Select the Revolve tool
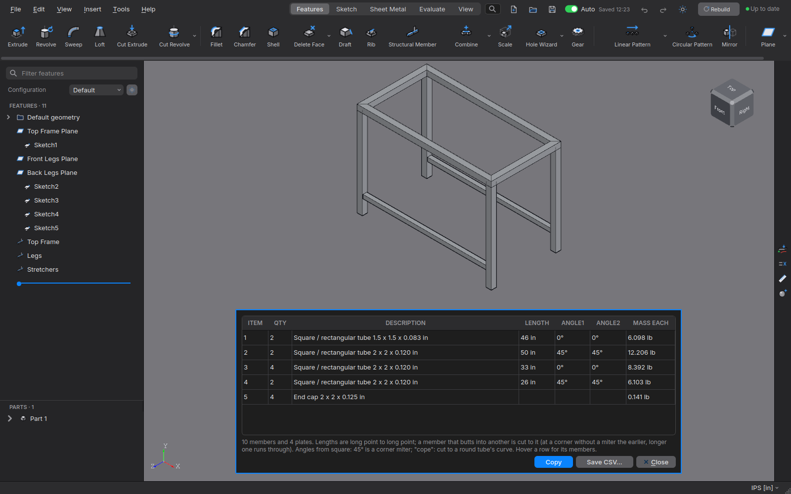 (46, 37)
